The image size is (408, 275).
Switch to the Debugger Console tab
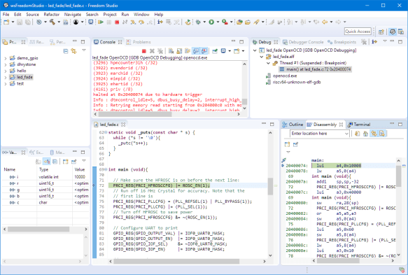pos(303,42)
